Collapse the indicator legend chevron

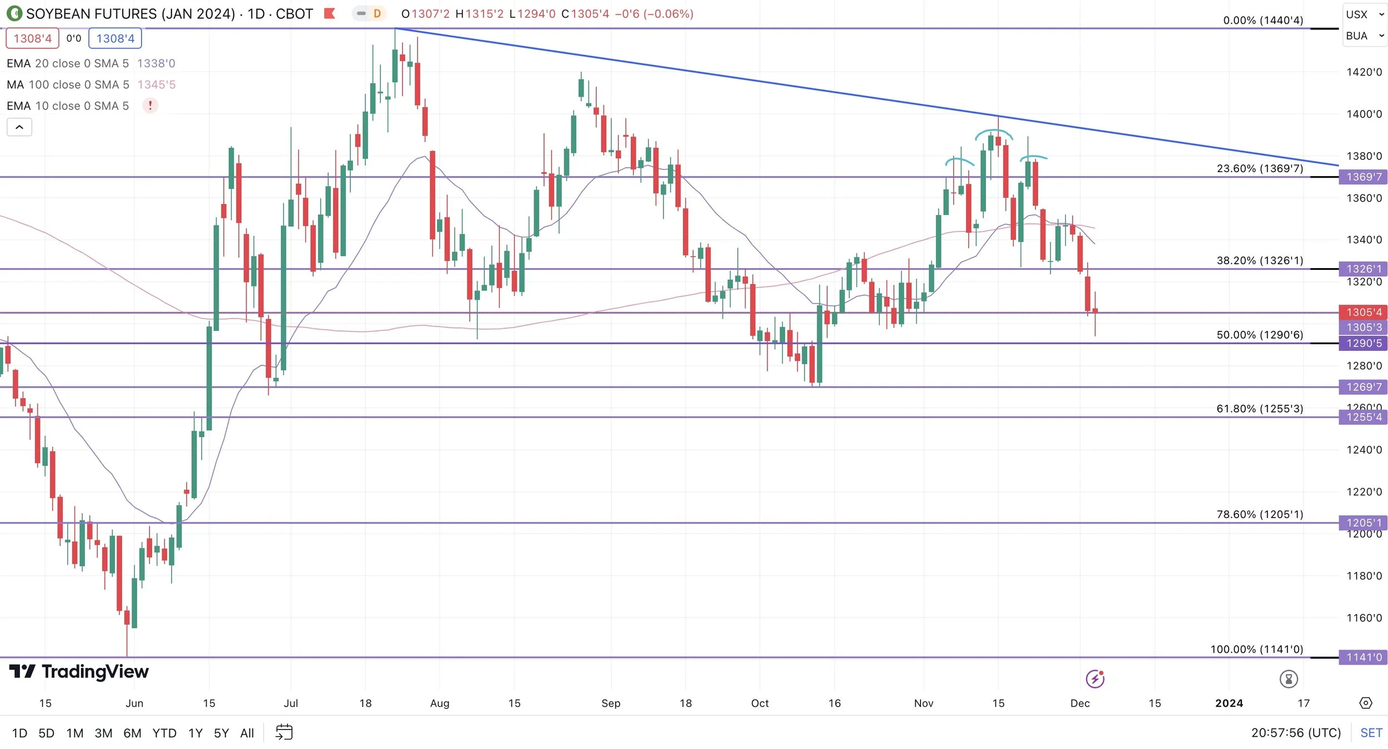[x=19, y=127]
